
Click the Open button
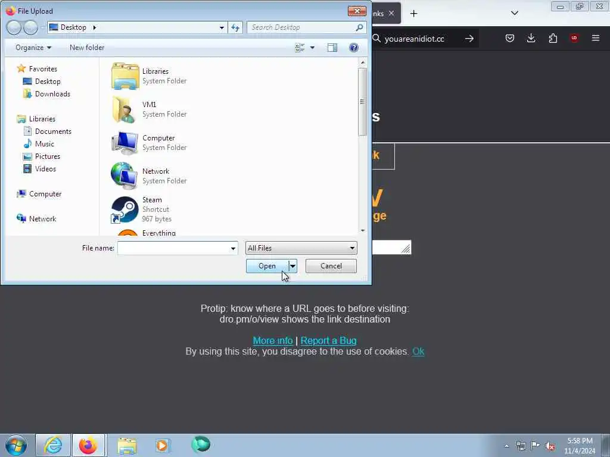pos(267,266)
